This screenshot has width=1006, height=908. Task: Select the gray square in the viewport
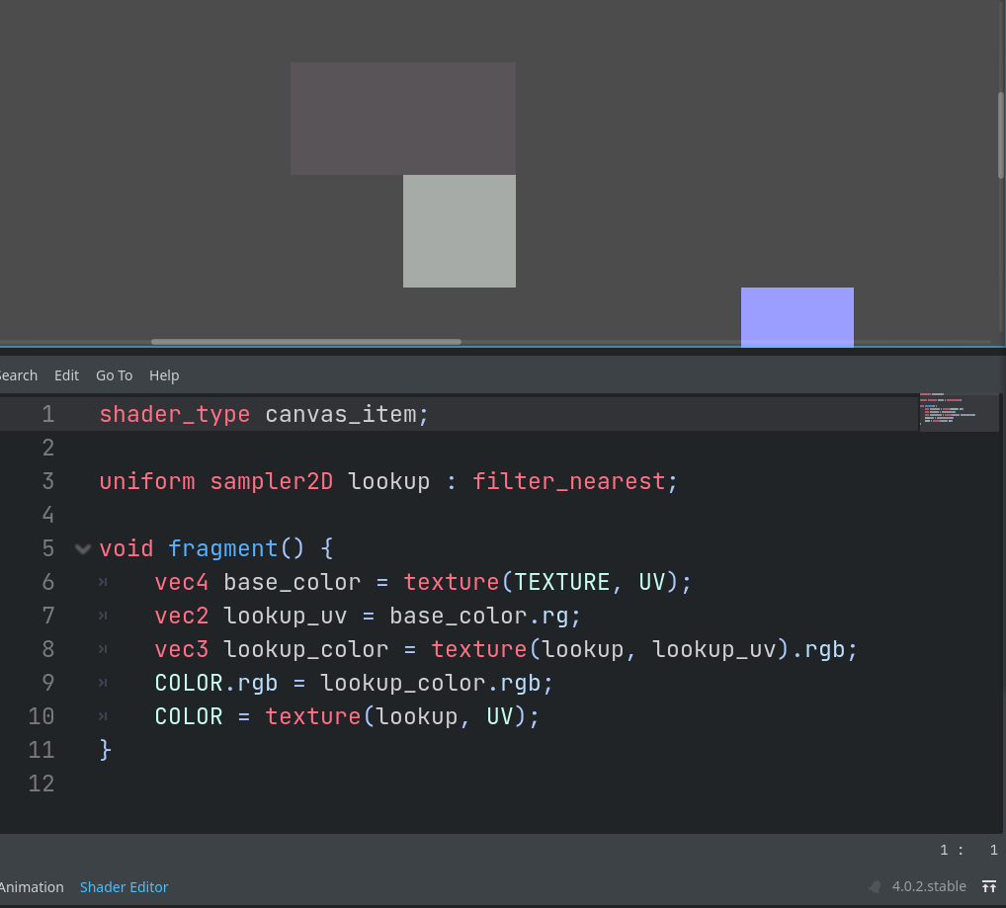(x=459, y=230)
